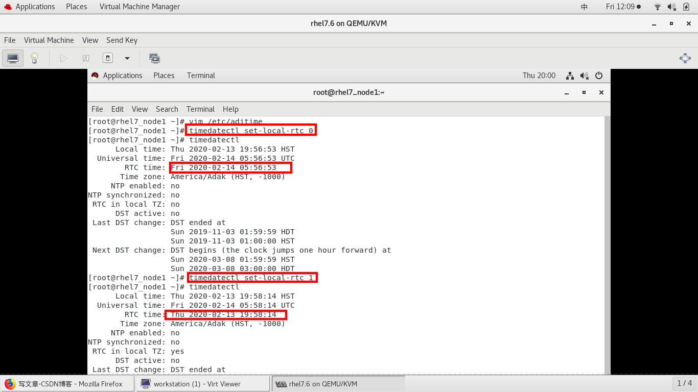
Task: Open terminal View menu
Action: (139, 109)
